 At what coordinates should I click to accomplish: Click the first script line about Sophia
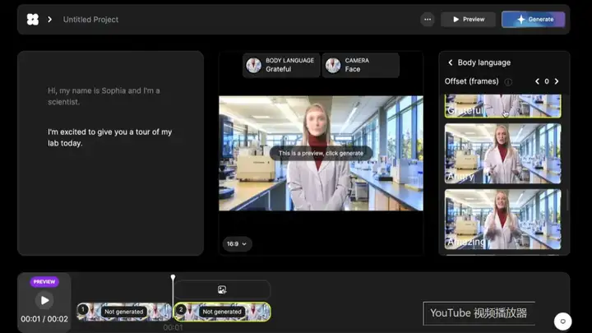click(104, 96)
